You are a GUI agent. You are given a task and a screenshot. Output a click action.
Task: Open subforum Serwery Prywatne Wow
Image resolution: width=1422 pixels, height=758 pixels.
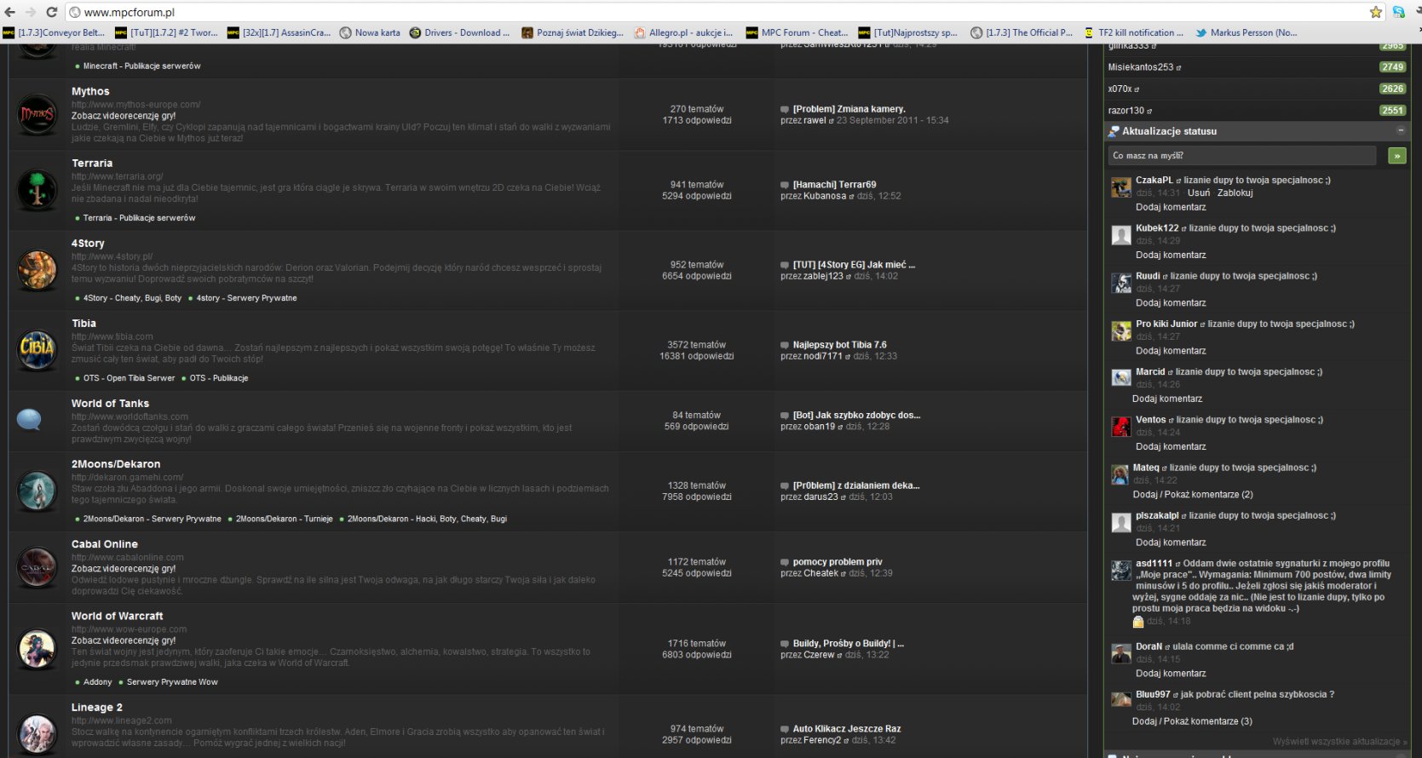click(x=172, y=682)
